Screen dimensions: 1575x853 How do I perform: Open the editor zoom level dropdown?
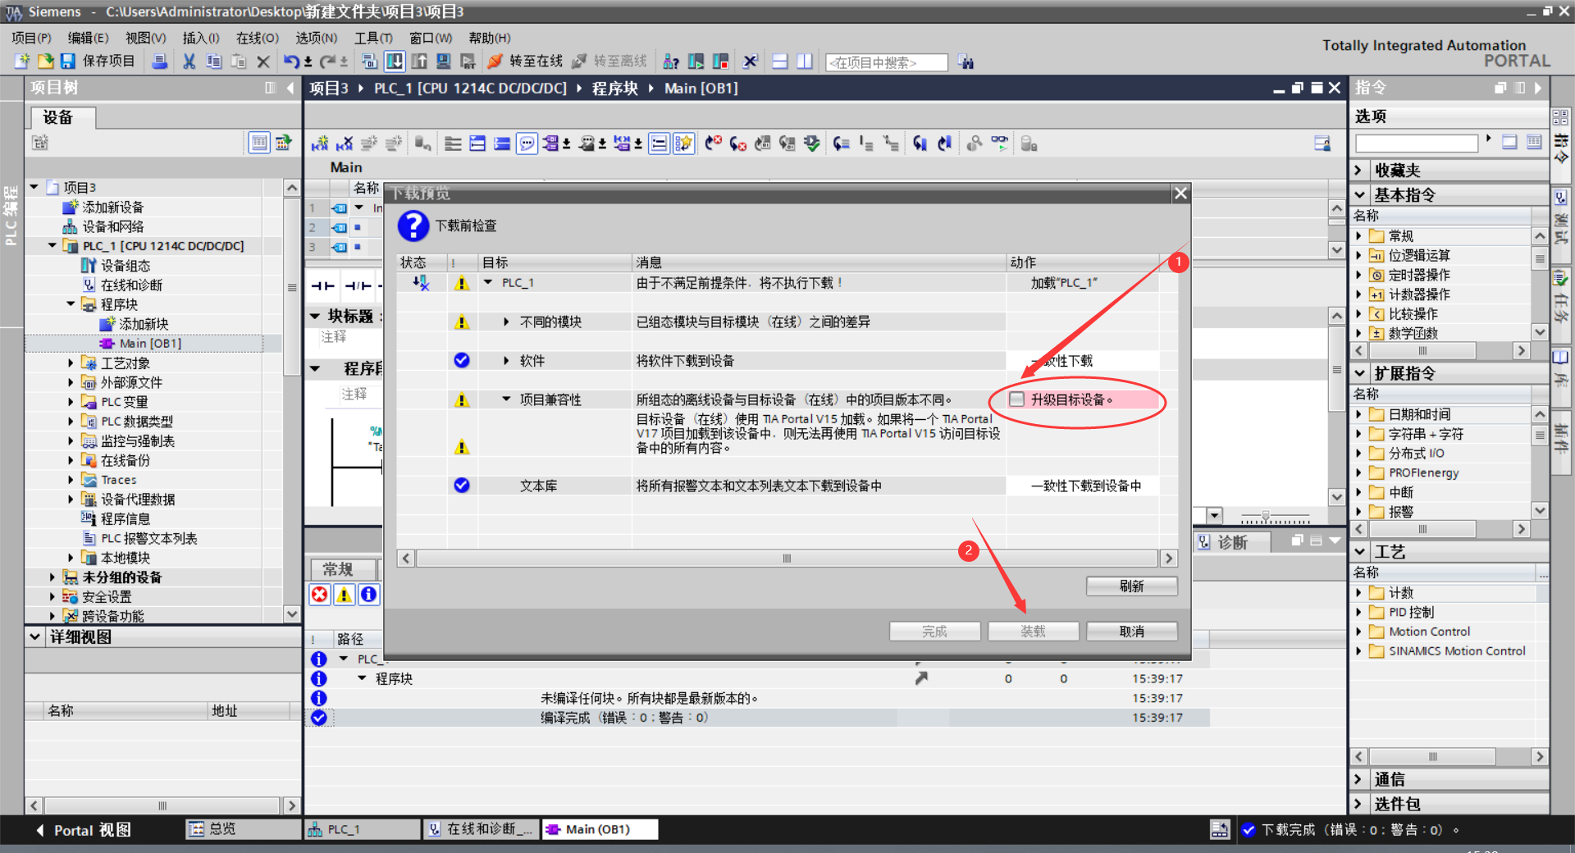(x=1215, y=516)
